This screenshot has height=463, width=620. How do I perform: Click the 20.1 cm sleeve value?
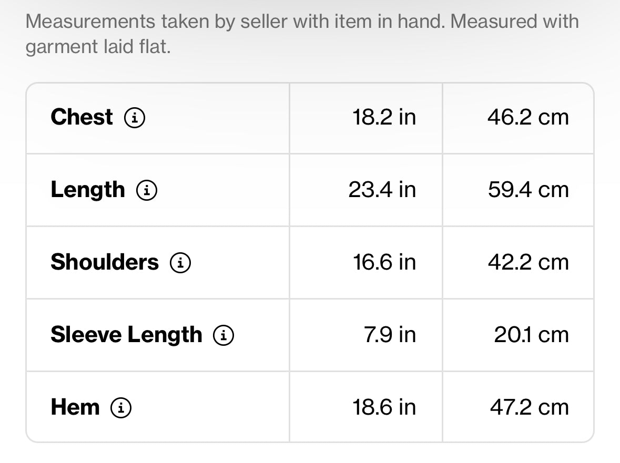tap(532, 335)
